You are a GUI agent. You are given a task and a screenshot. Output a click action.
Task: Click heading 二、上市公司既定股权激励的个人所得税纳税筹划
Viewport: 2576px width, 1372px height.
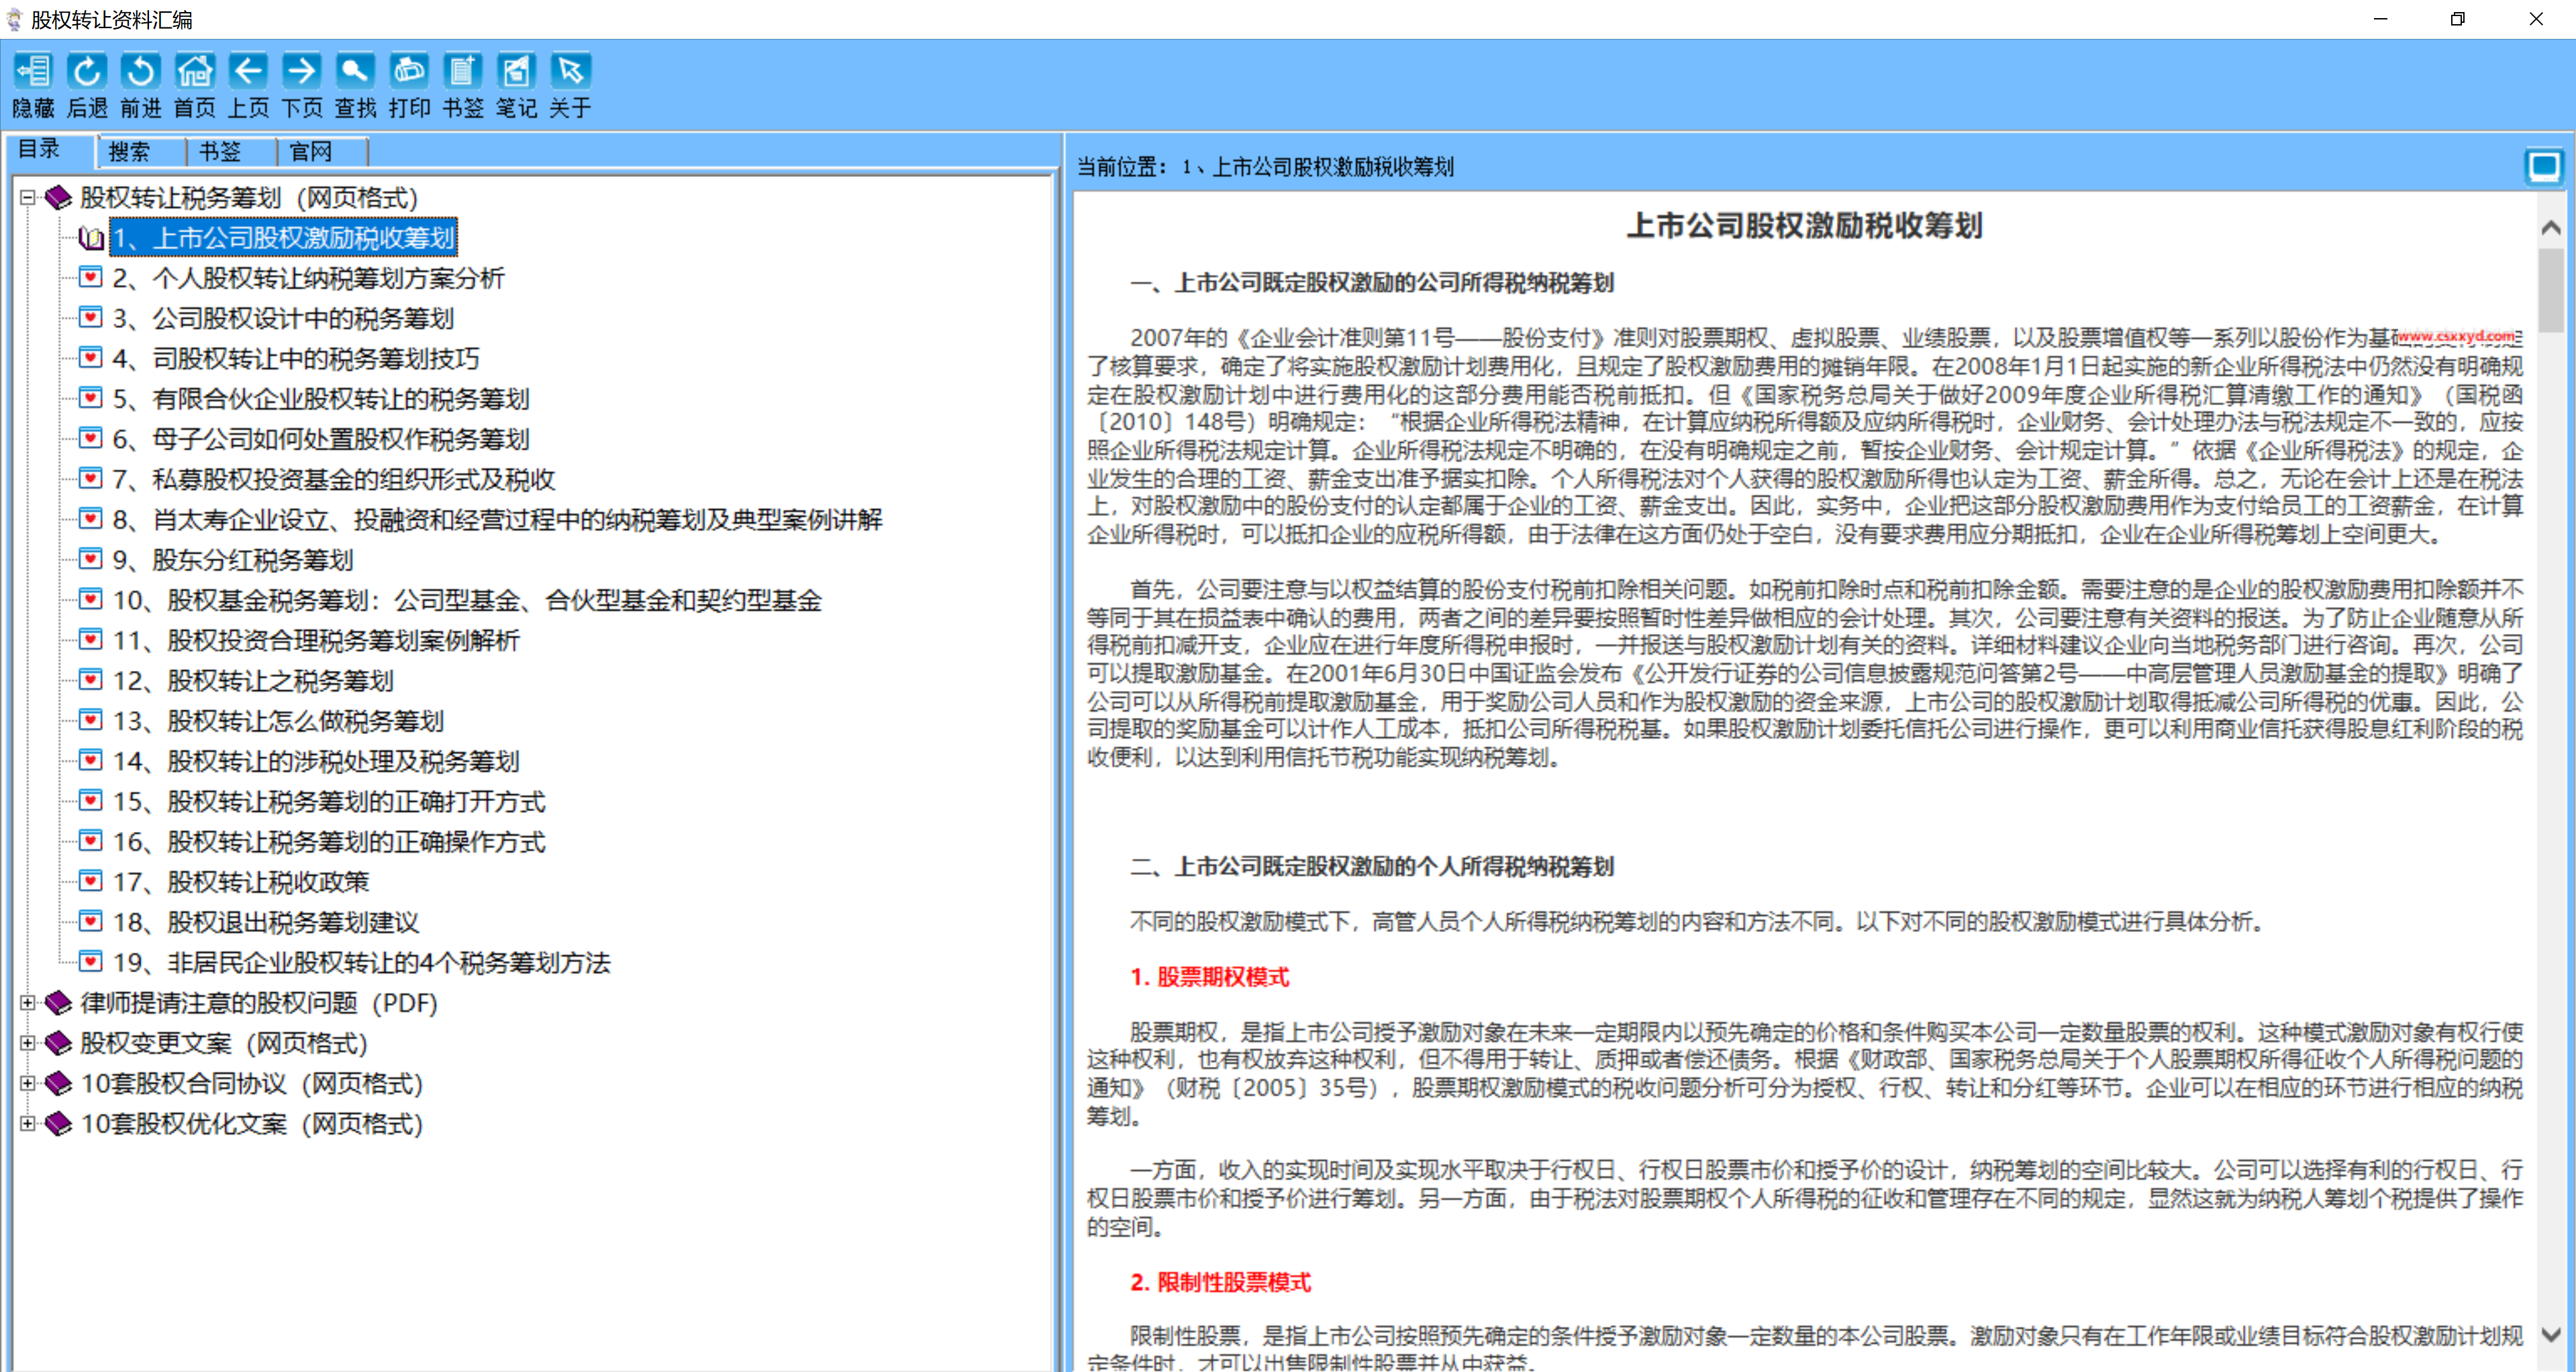pos(1372,865)
